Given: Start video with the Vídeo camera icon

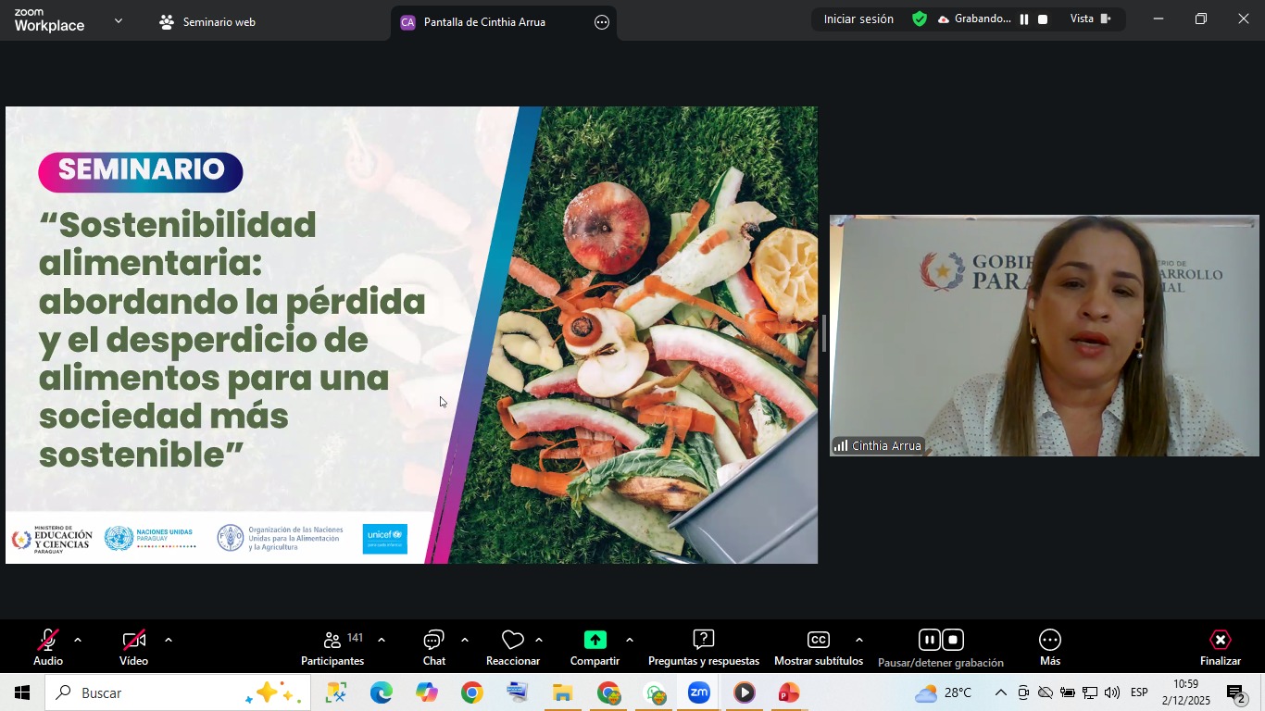Looking at the screenshot, I should coord(133,639).
